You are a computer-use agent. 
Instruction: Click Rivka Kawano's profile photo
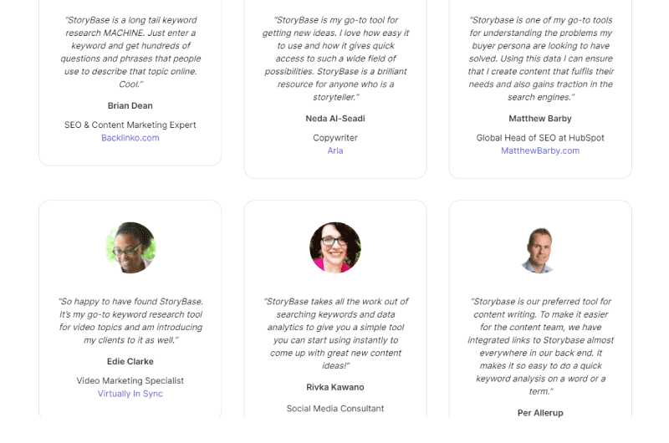coord(335,247)
